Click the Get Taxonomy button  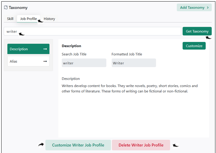[x=197, y=31]
